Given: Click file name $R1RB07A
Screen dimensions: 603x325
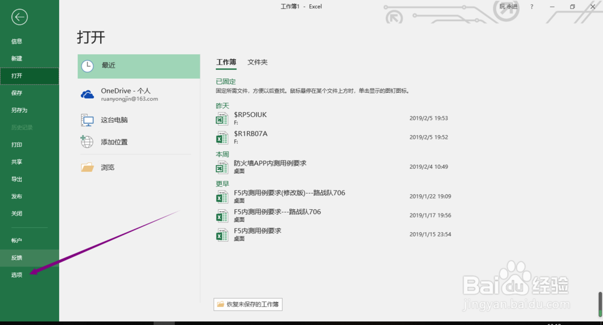Looking at the screenshot, I should coord(251,133).
